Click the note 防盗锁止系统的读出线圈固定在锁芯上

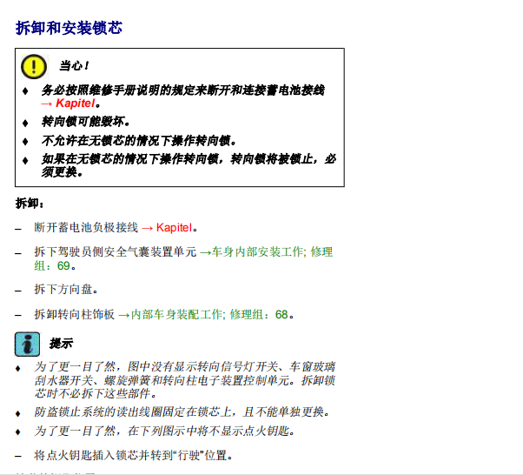(x=182, y=412)
